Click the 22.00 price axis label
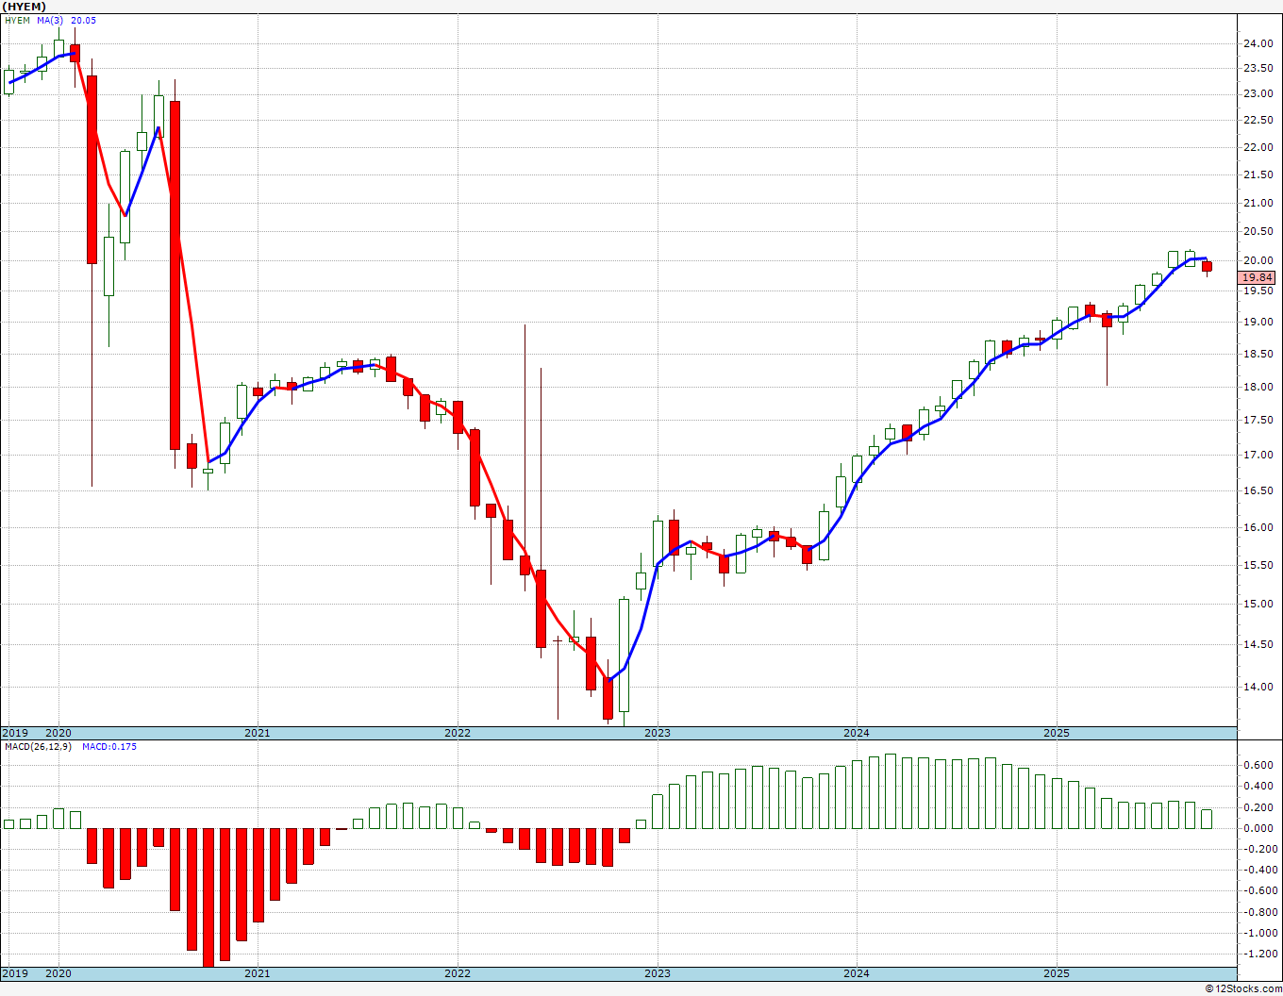This screenshot has height=996, width=1283. point(1258,147)
